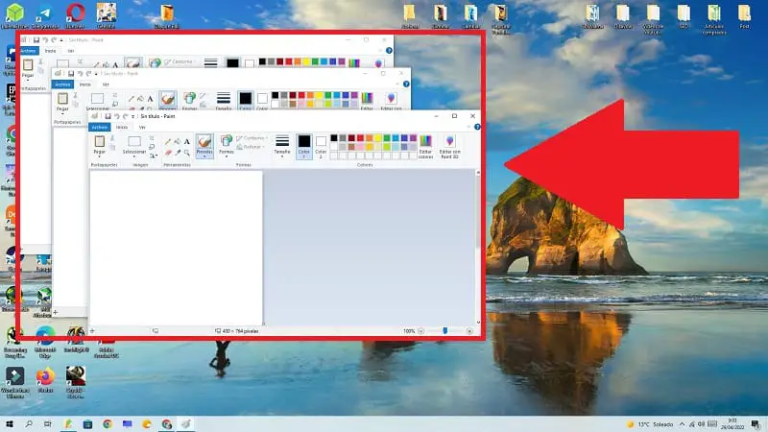Open the Contorno dropdown in front Paint window

(252, 138)
